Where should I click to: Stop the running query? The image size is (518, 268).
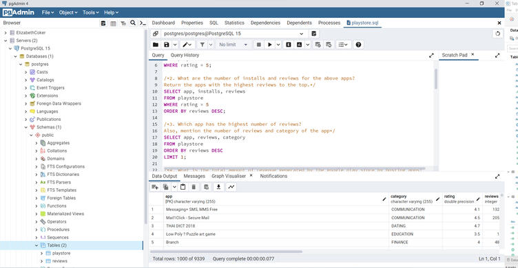259,45
